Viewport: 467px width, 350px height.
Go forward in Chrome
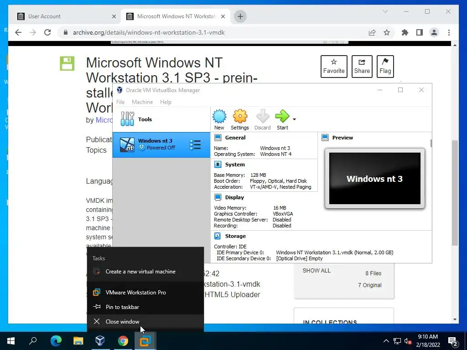point(33,32)
